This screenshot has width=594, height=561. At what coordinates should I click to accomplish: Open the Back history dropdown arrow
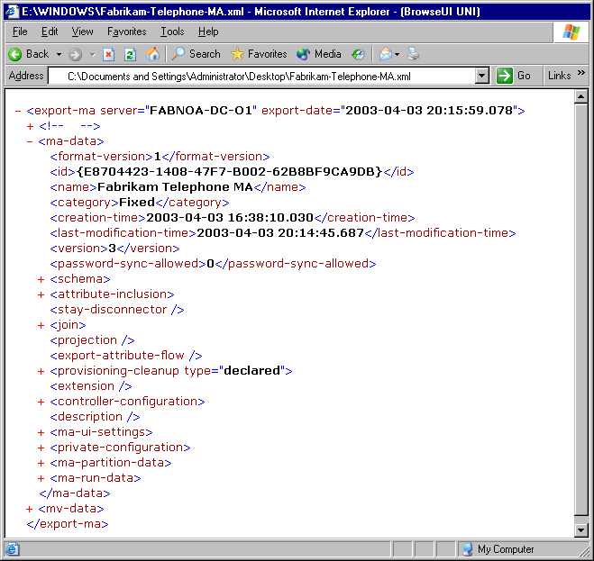(x=59, y=55)
